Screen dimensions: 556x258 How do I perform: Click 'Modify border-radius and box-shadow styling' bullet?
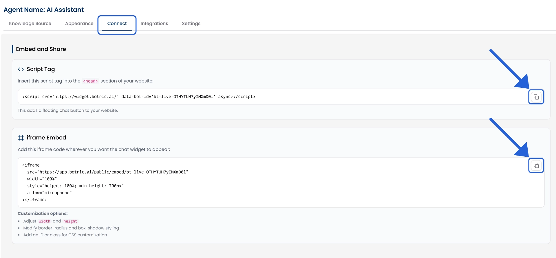71,228
